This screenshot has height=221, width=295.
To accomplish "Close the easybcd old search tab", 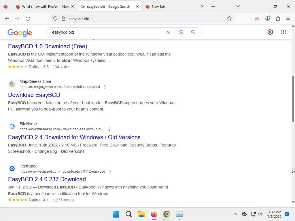I will click(137, 6).
